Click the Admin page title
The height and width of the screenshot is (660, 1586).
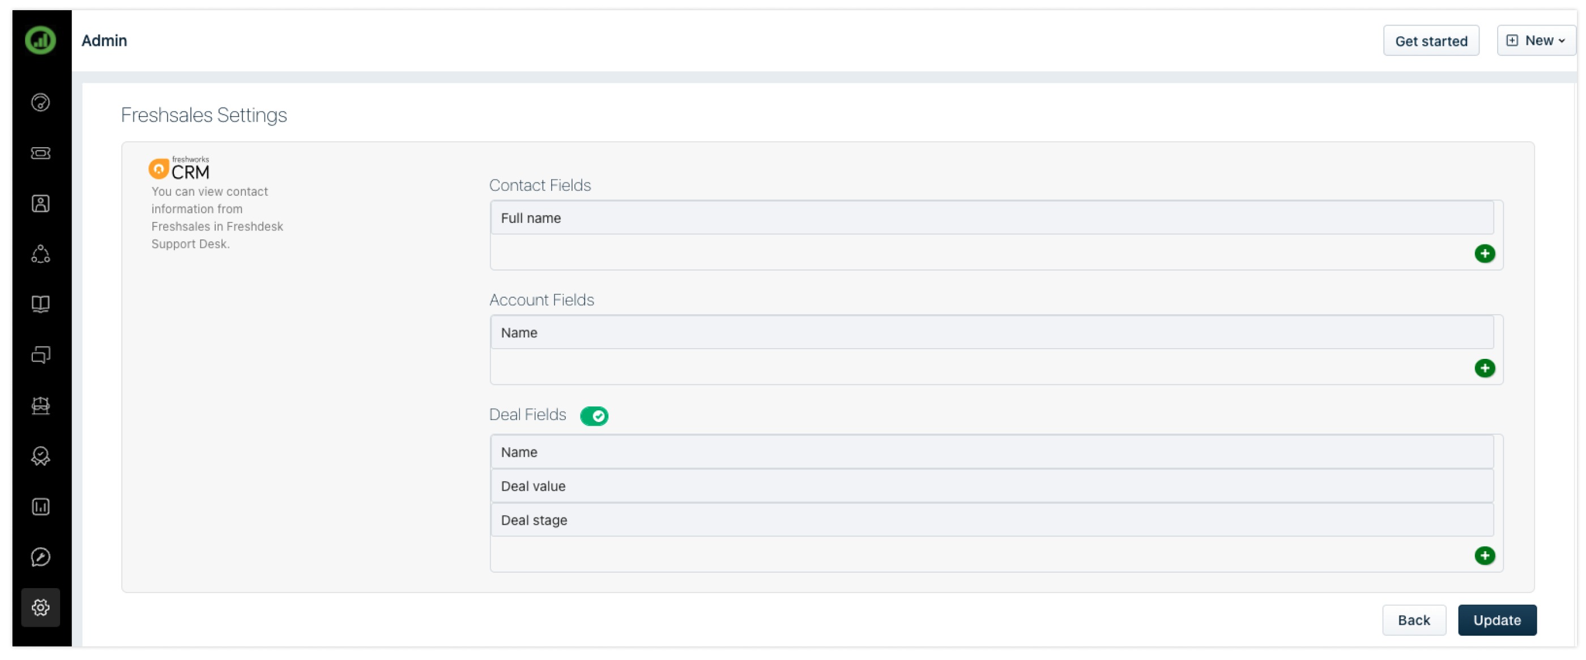[104, 41]
